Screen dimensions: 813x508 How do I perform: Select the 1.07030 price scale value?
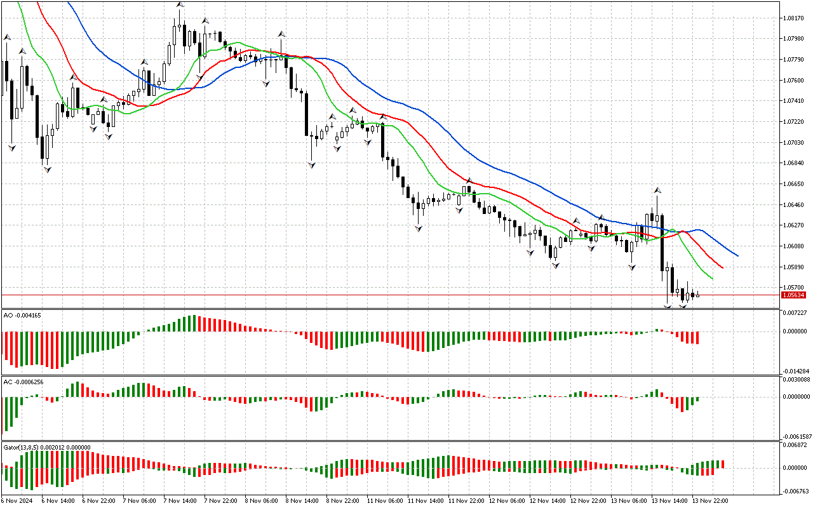(x=794, y=143)
